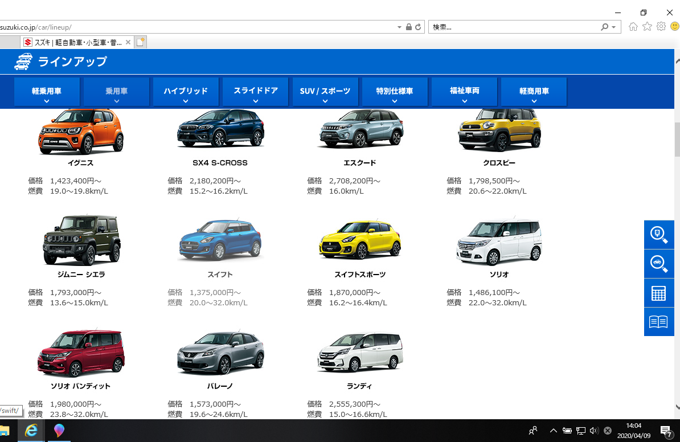680x442 pixels.
Task: Click the イグニス price 1,423,400円～
Action: pyautogui.click(x=76, y=181)
